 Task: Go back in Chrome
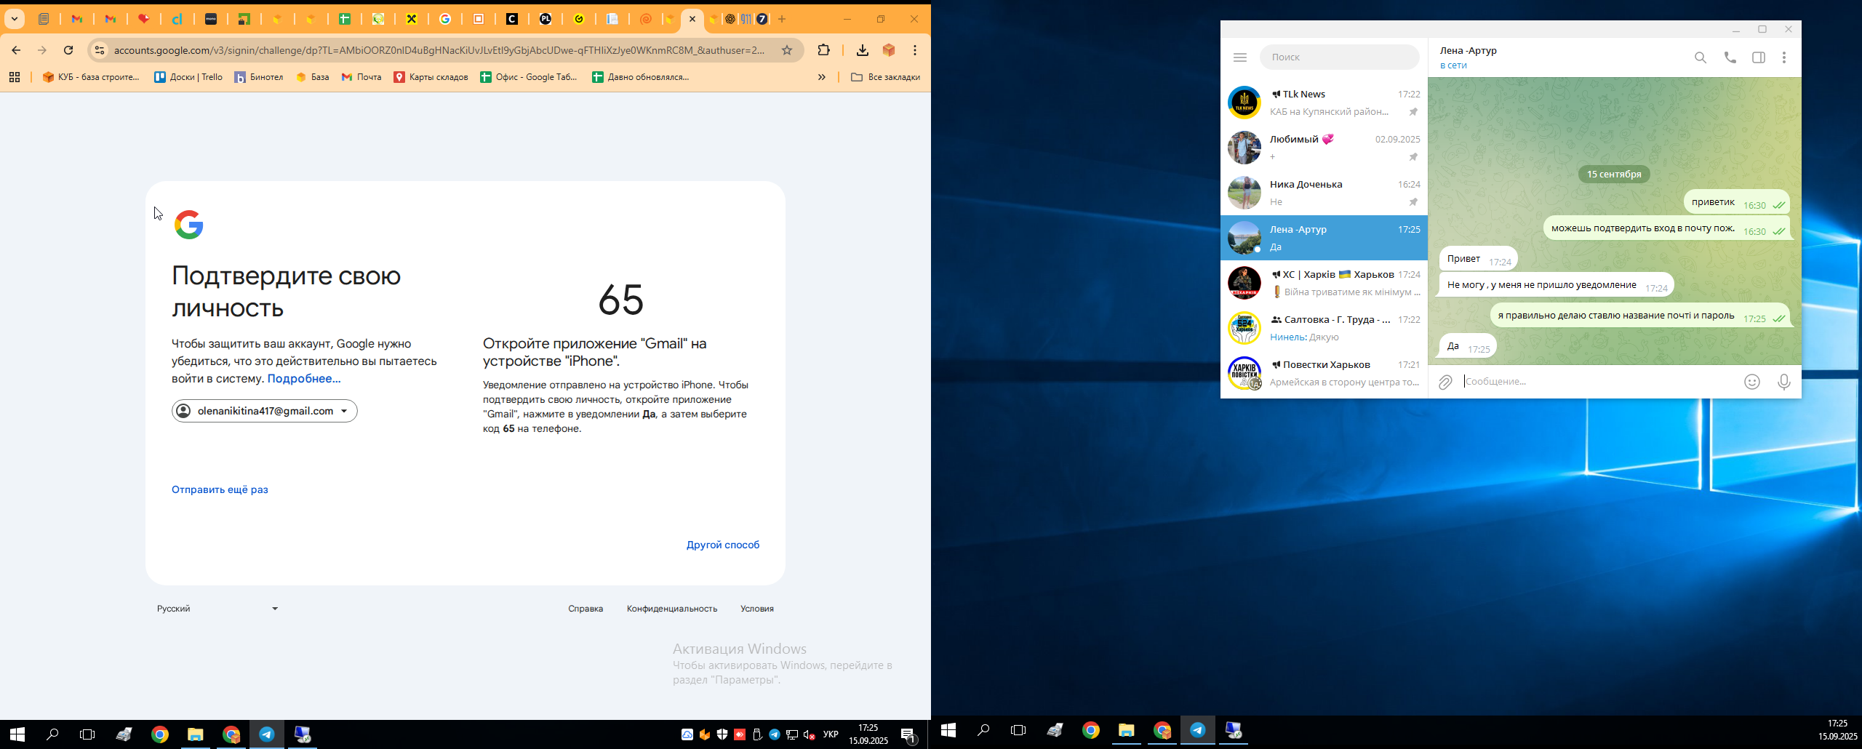click(x=16, y=50)
